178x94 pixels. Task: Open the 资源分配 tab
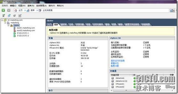(80, 24)
